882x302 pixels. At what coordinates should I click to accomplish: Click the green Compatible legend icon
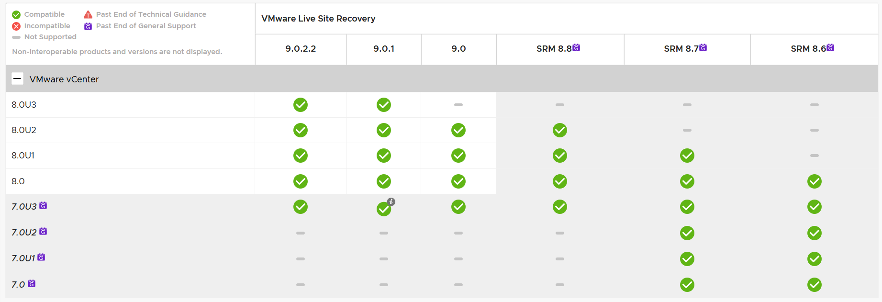coord(16,15)
